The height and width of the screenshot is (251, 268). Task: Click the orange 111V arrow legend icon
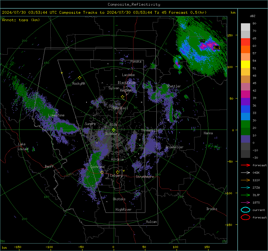point(245,180)
